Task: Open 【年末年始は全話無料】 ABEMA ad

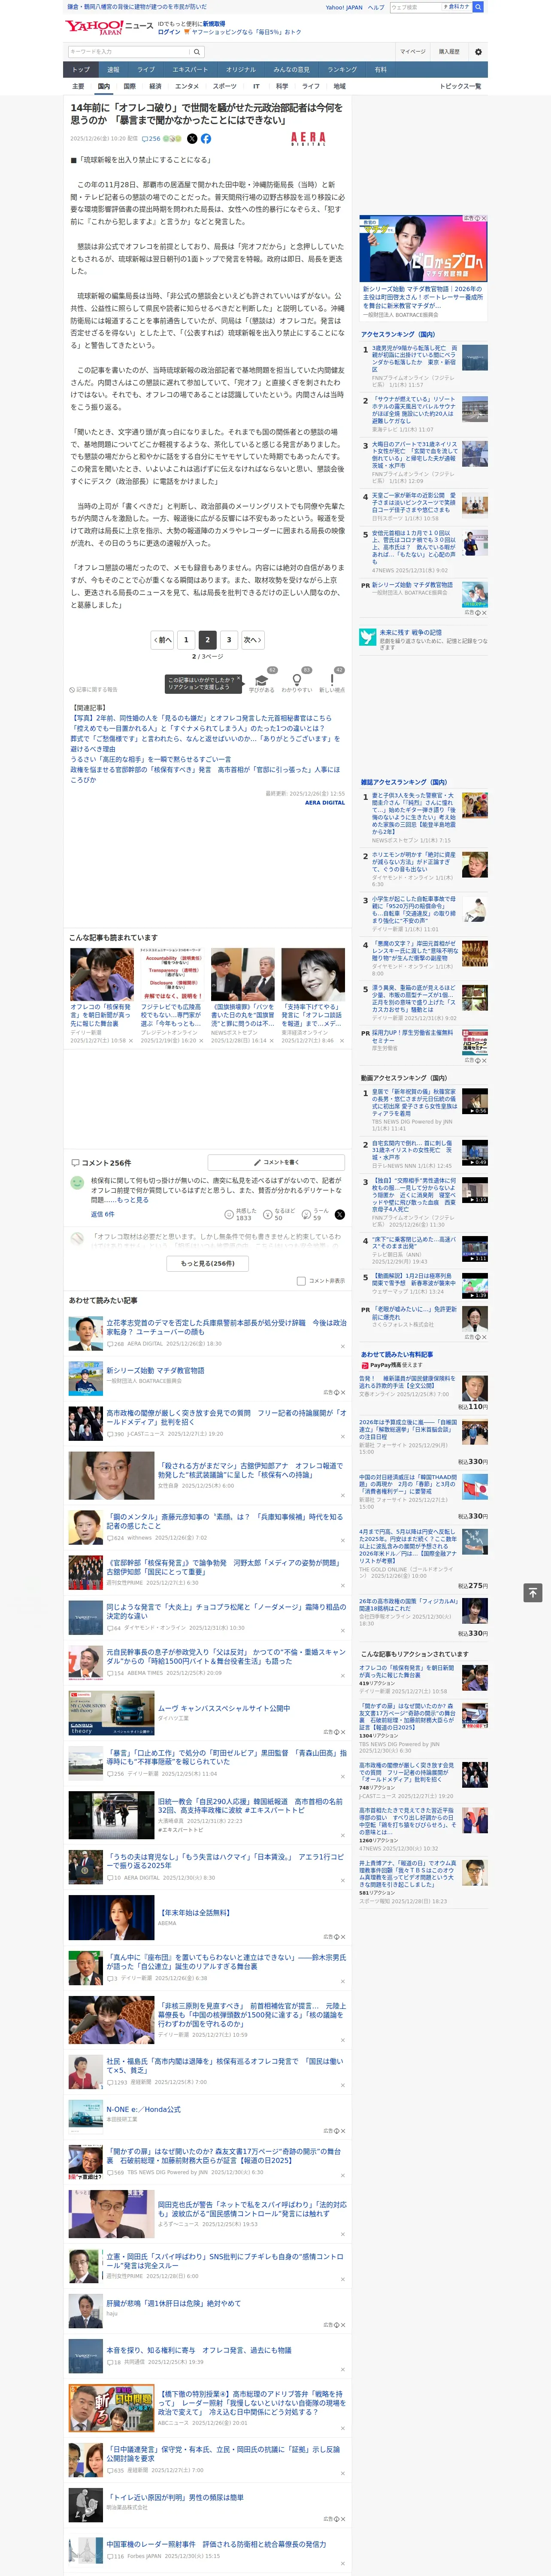Action: 195,1912
